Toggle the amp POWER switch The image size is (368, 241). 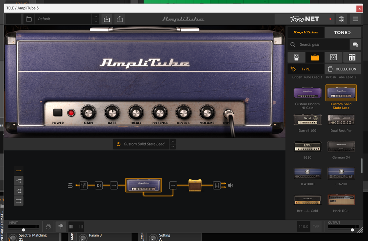[x=57, y=113]
